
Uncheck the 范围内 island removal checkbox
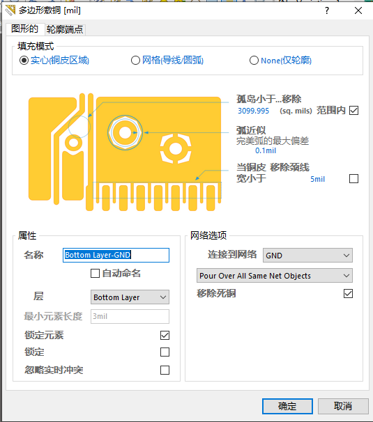(353, 110)
